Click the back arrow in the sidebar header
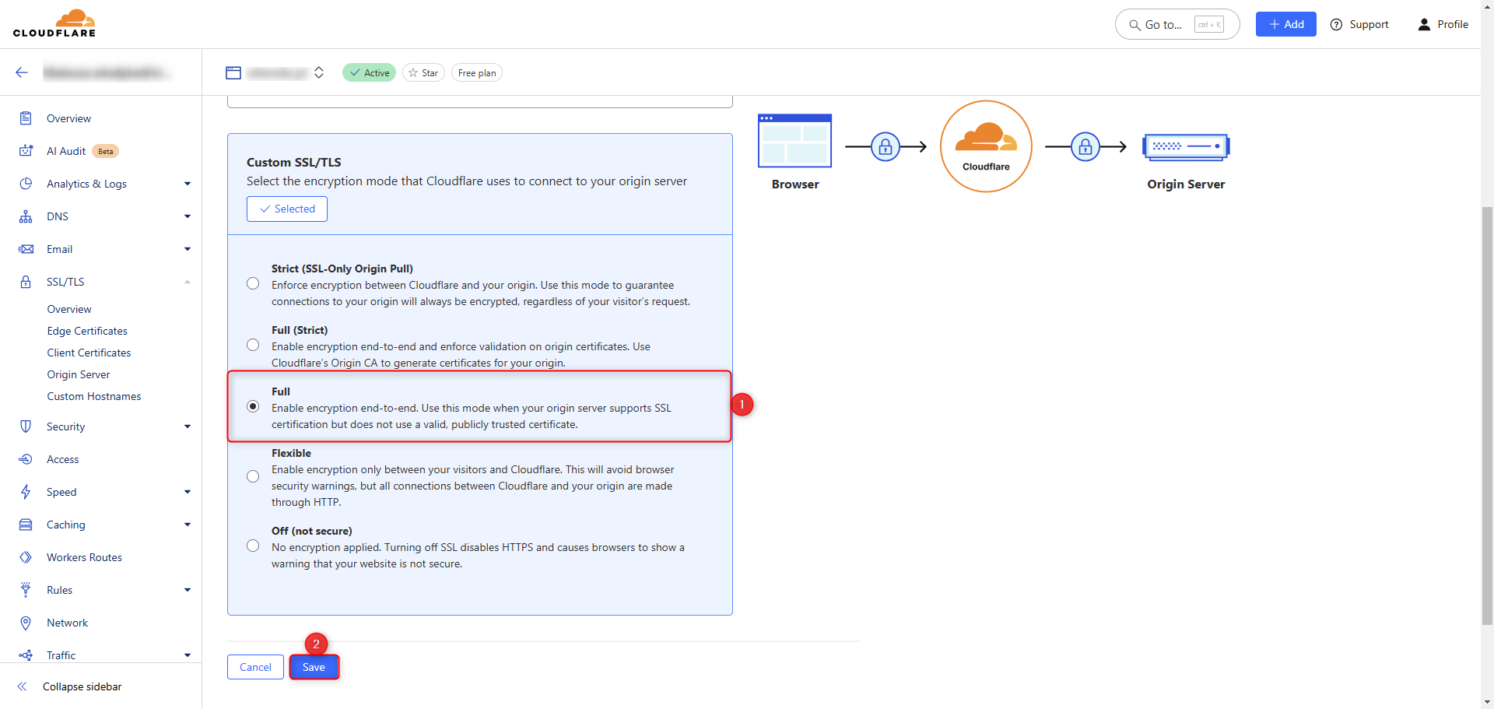The width and height of the screenshot is (1494, 709). 22,72
